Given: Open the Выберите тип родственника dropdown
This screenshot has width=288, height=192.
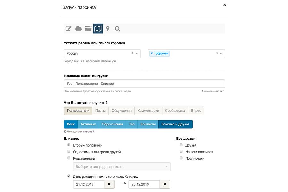Looking at the screenshot, I should pos(122,167).
